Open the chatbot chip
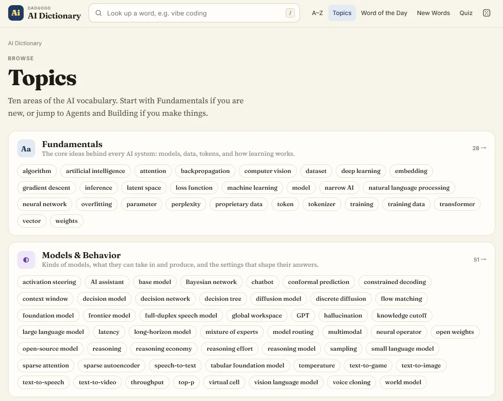 [x=262, y=282]
